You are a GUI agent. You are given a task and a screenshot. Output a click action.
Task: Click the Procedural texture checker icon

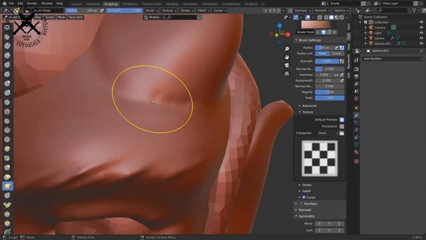click(x=341, y=127)
